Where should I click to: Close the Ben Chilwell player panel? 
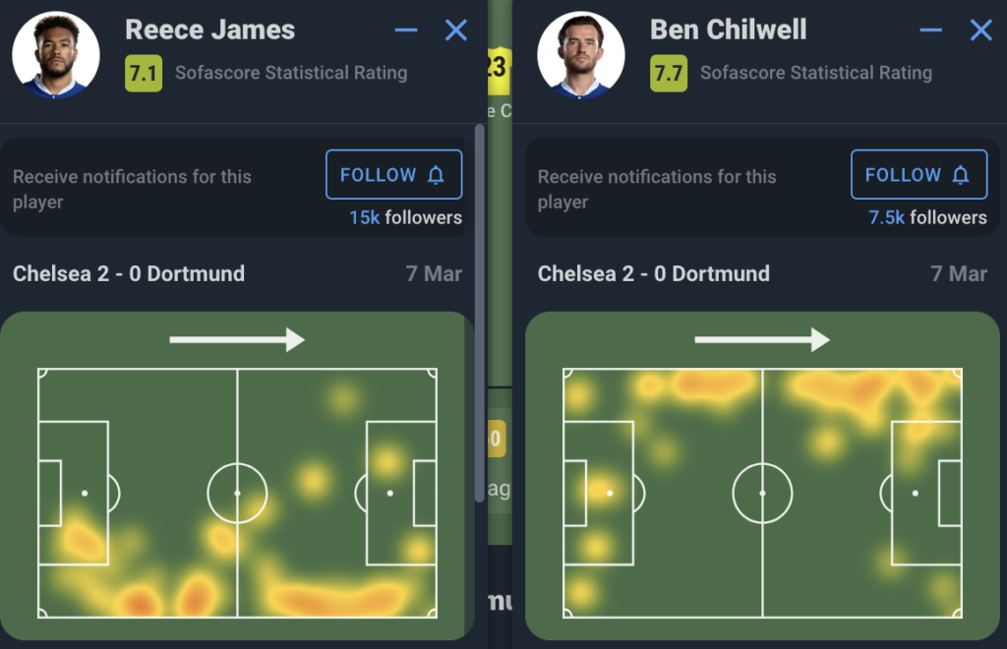point(980,30)
